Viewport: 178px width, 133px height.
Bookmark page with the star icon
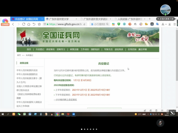pos(39,24)
